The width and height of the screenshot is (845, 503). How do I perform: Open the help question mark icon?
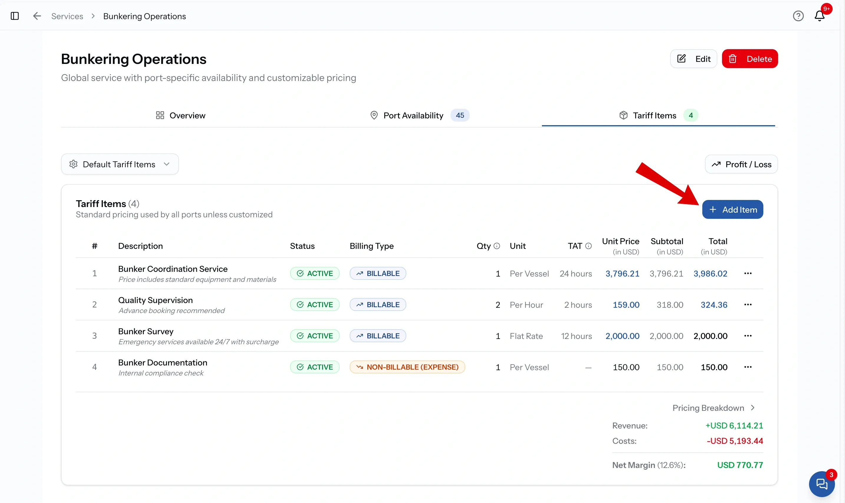798,16
